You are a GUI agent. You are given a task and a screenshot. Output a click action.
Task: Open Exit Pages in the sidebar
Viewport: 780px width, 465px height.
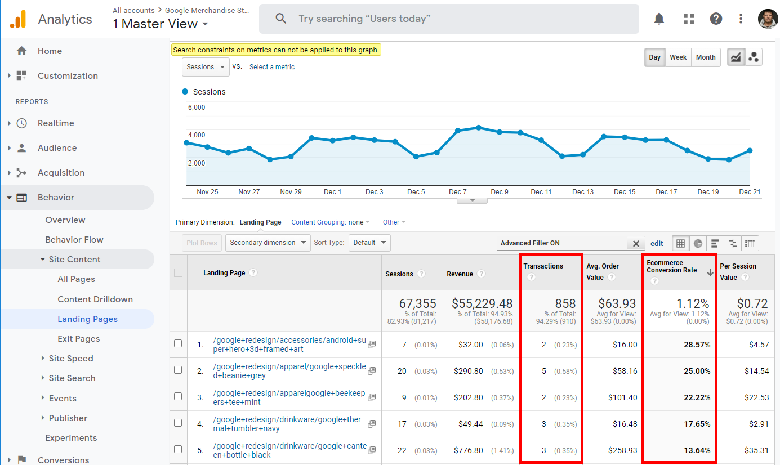(78, 339)
